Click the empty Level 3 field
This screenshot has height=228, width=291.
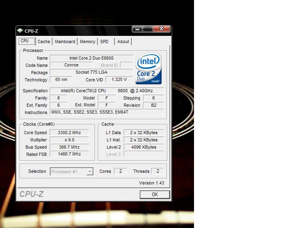[144, 154]
